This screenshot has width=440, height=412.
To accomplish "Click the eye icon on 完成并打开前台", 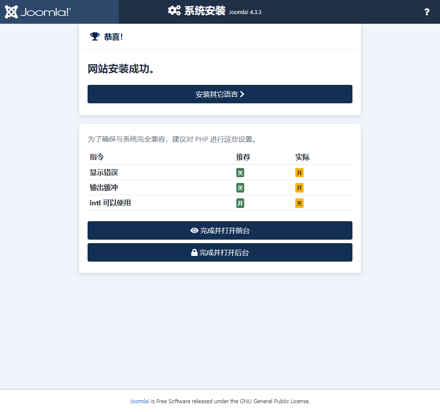I will tap(194, 230).
